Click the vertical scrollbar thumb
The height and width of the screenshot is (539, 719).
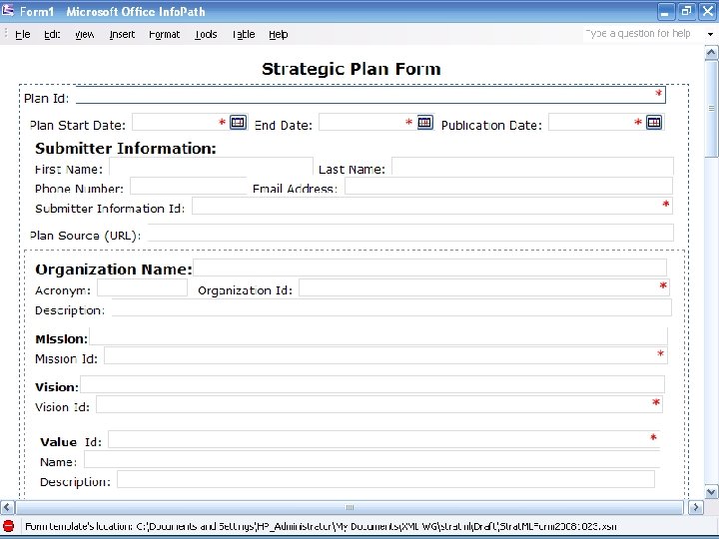pyautogui.click(x=711, y=109)
